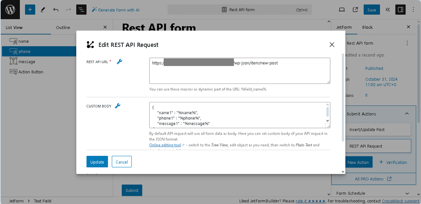
Task: Add Verification action
Action: point(393,162)
